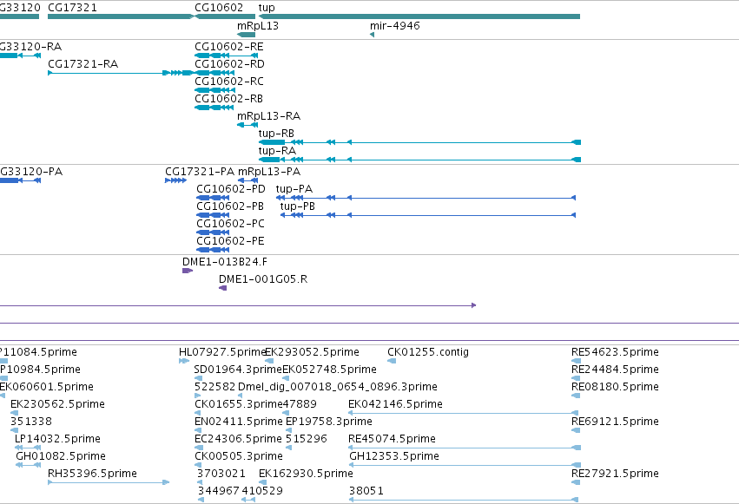This screenshot has height=504, width=739.
Task: Click the DME1-013B24.F purple marker
Action: pos(188,271)
